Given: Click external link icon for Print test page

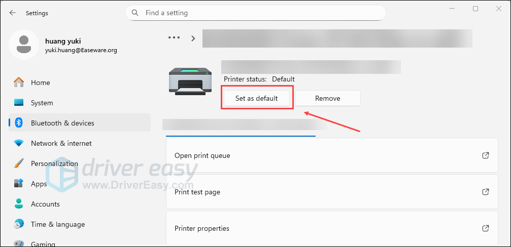Looking at the screenshot, I should click(x=486, y=192).
